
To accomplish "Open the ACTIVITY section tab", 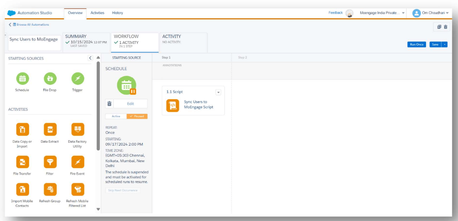I will click(183, 43).
